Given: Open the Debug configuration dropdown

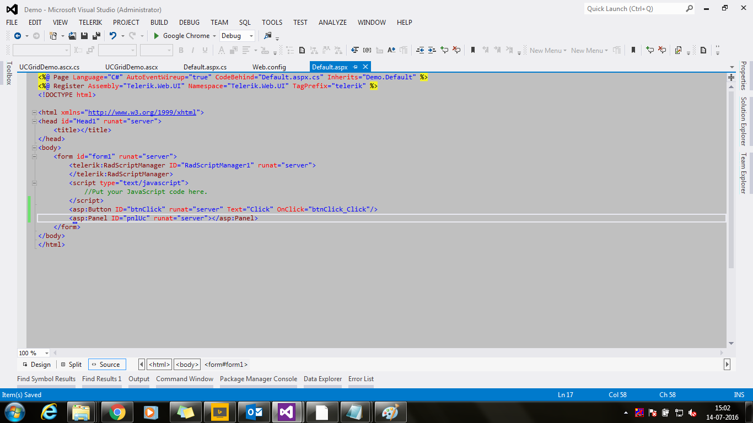Looking at the screenshot, I should pos(251,36).
